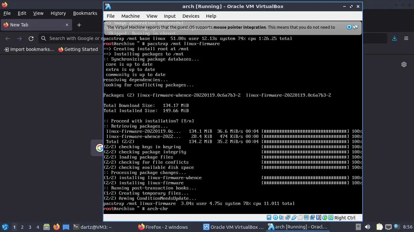Click the arch [Running] taskbar entry
This screenshot has height=232, width=414.
pyautogui.click(x=298, y=227)
